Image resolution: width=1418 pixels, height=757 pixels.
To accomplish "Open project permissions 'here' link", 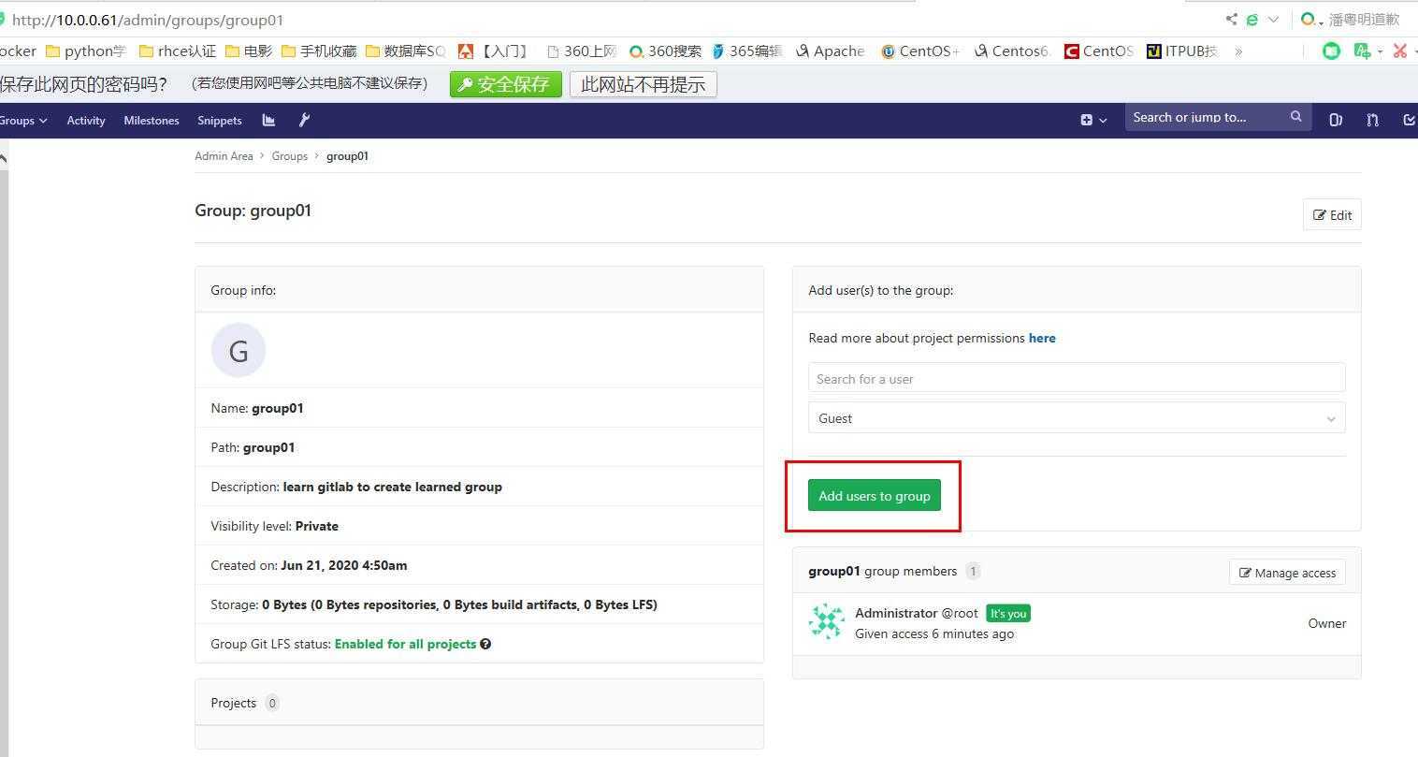I will [1042, 338].
